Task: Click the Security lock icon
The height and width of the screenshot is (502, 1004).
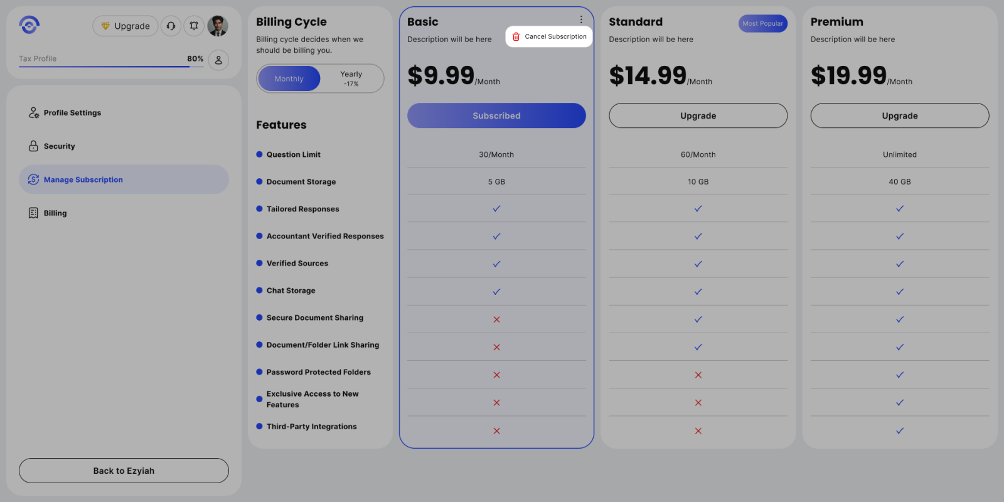Action: point(34,146)
